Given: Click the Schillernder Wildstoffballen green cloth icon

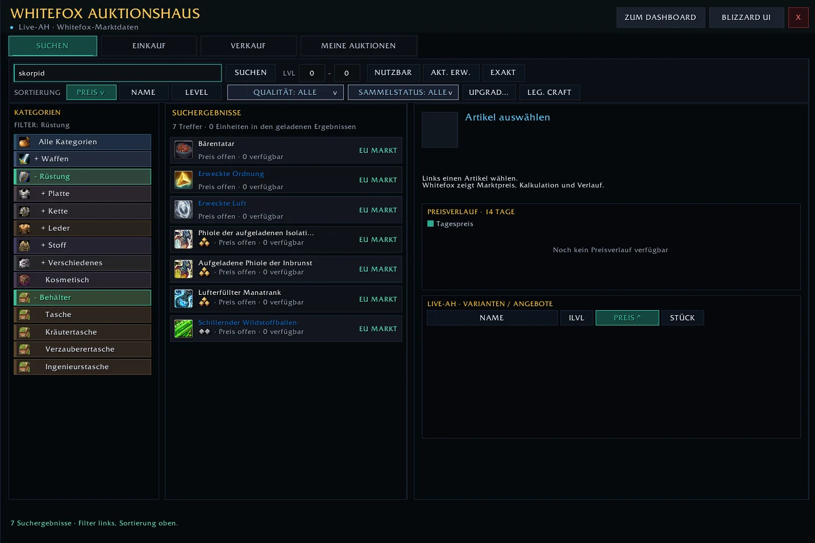Looking at the screenshot, I should (x=184, y=328).
